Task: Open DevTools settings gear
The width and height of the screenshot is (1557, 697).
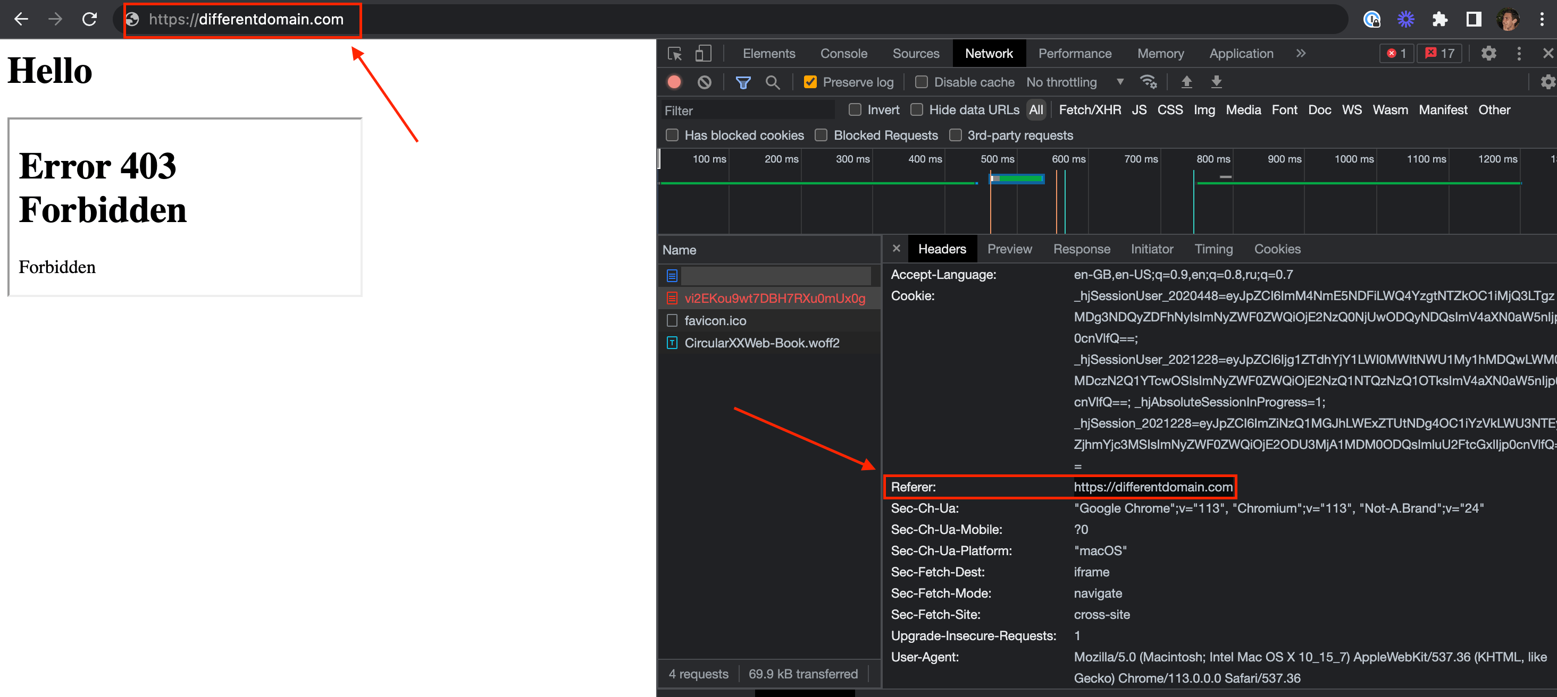Action: 1489,53
